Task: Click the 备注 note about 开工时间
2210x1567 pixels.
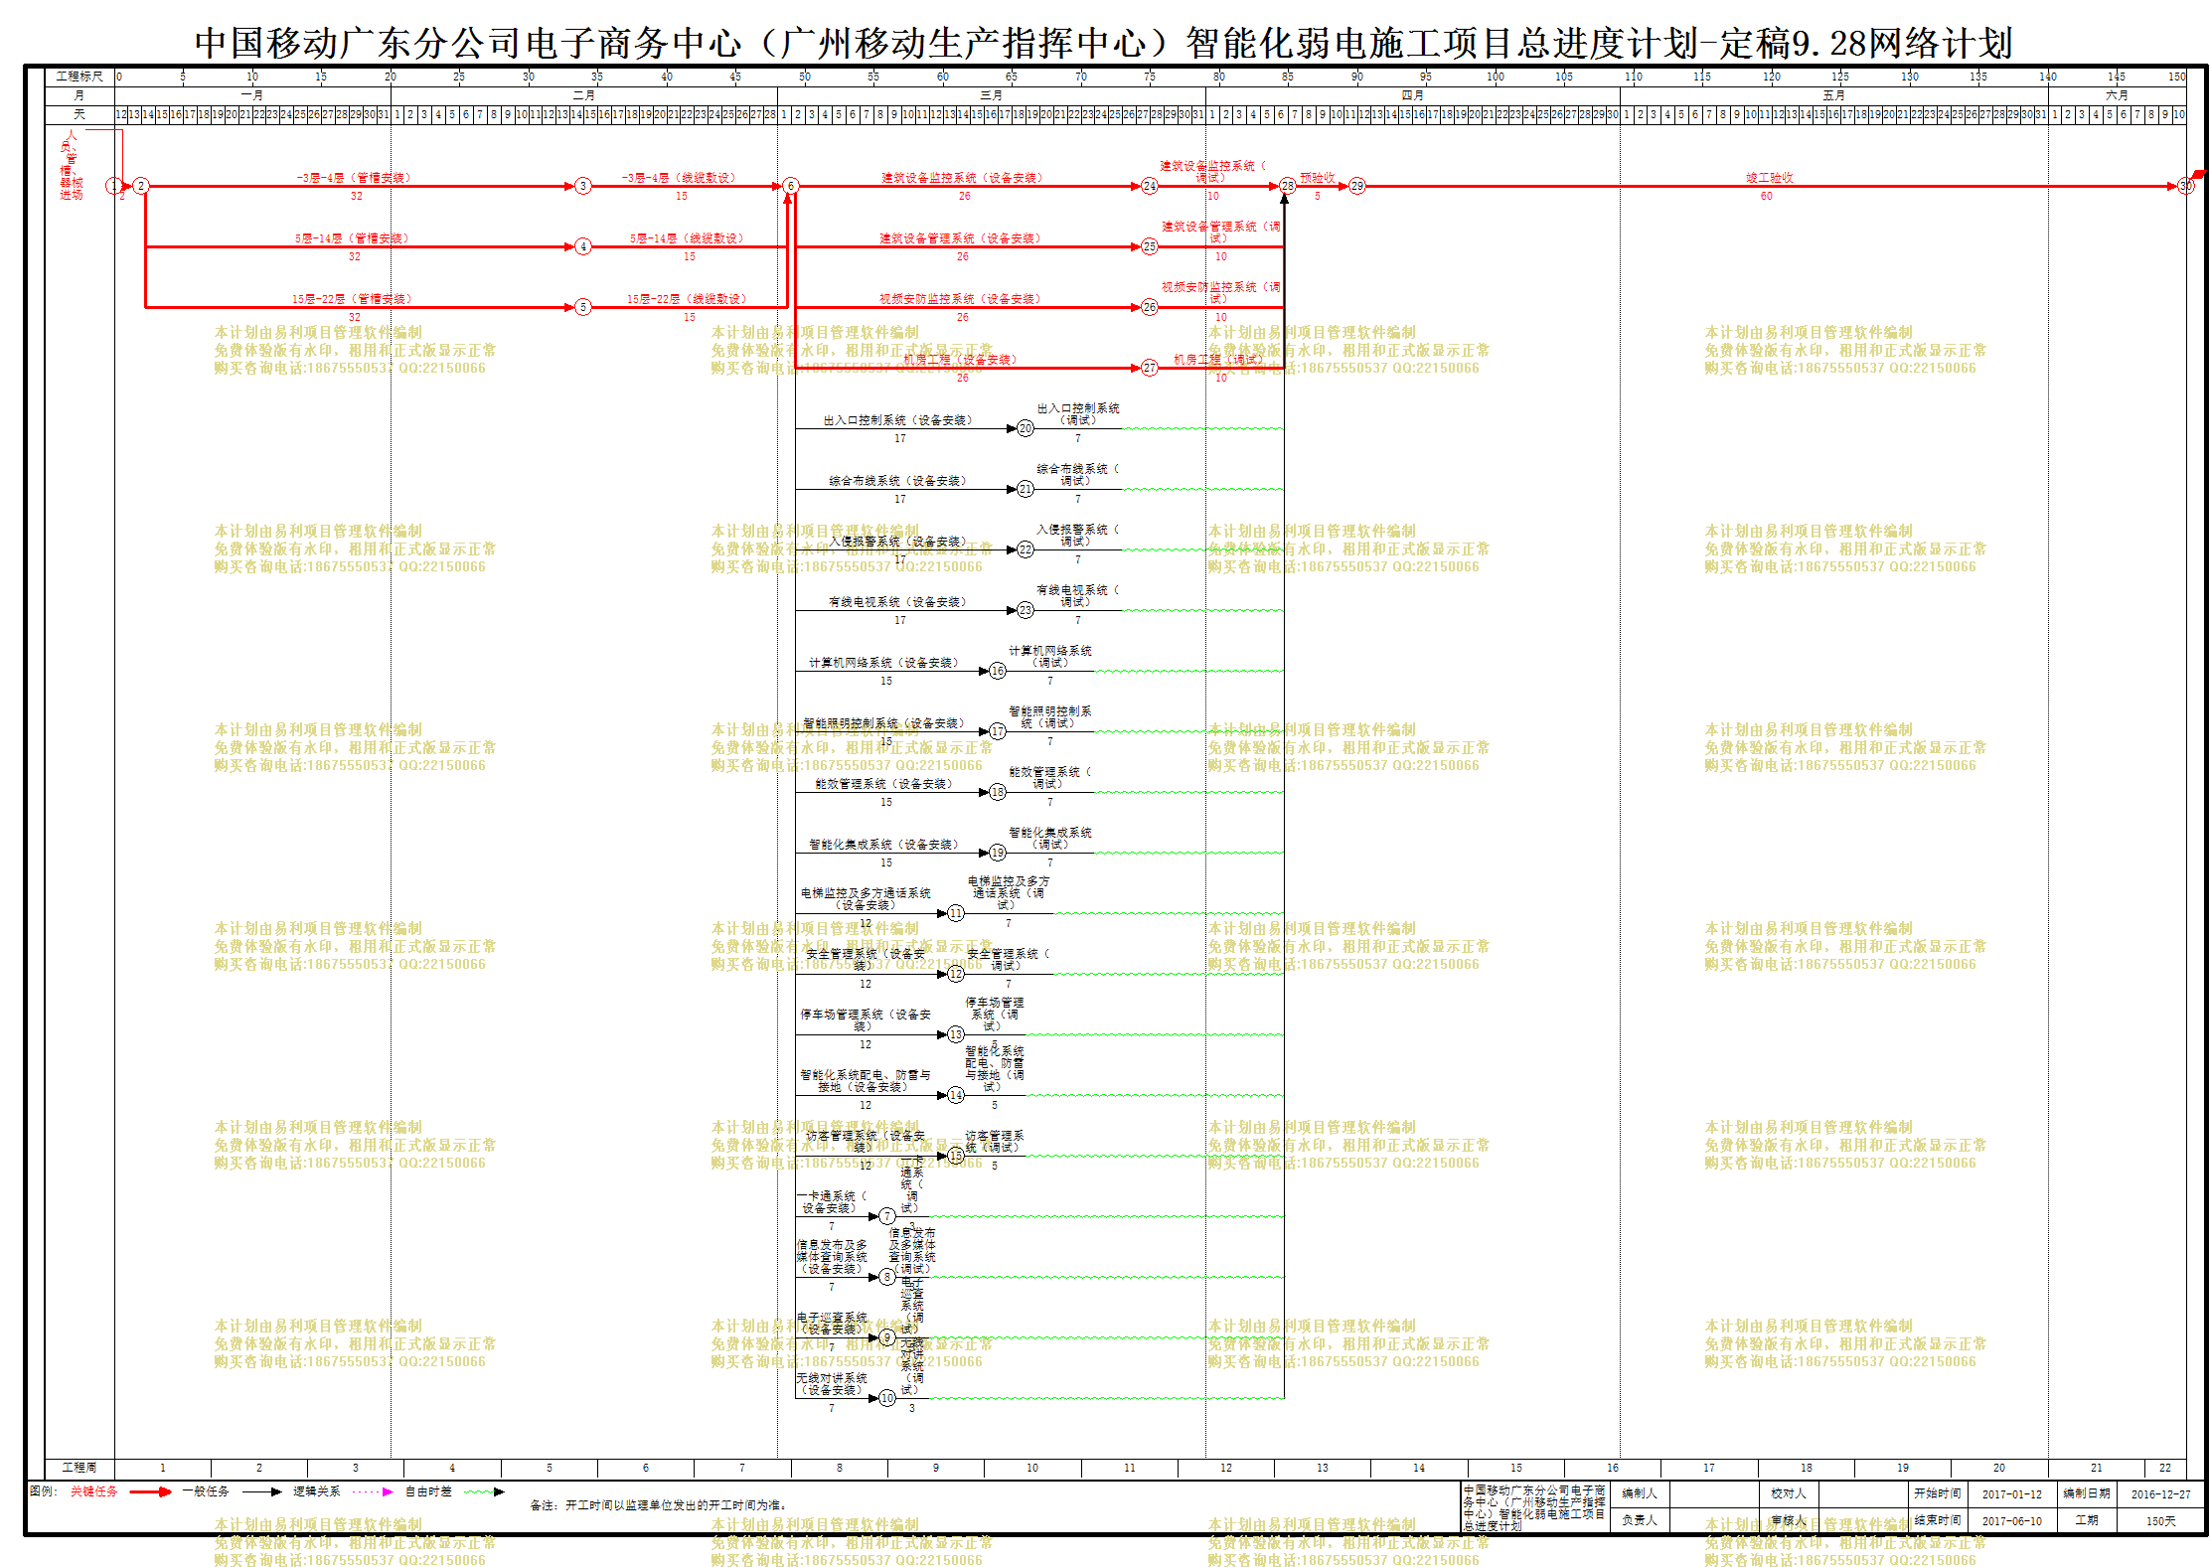Action: (x=660, y=1505)
